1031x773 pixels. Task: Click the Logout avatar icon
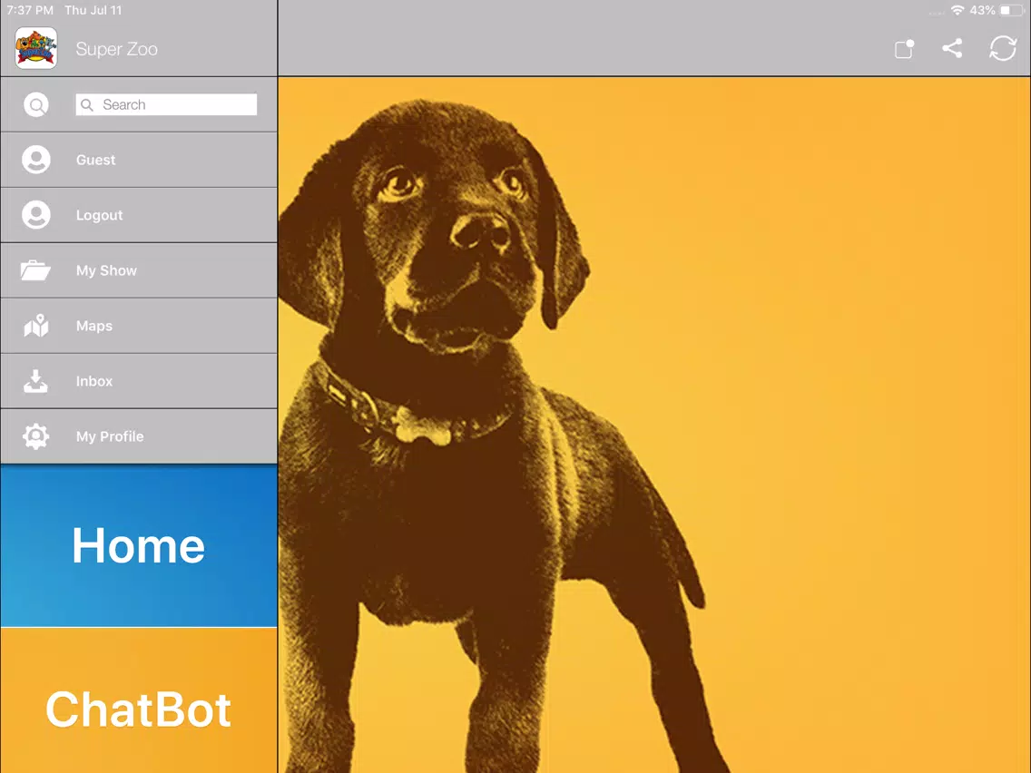(36, 215)
